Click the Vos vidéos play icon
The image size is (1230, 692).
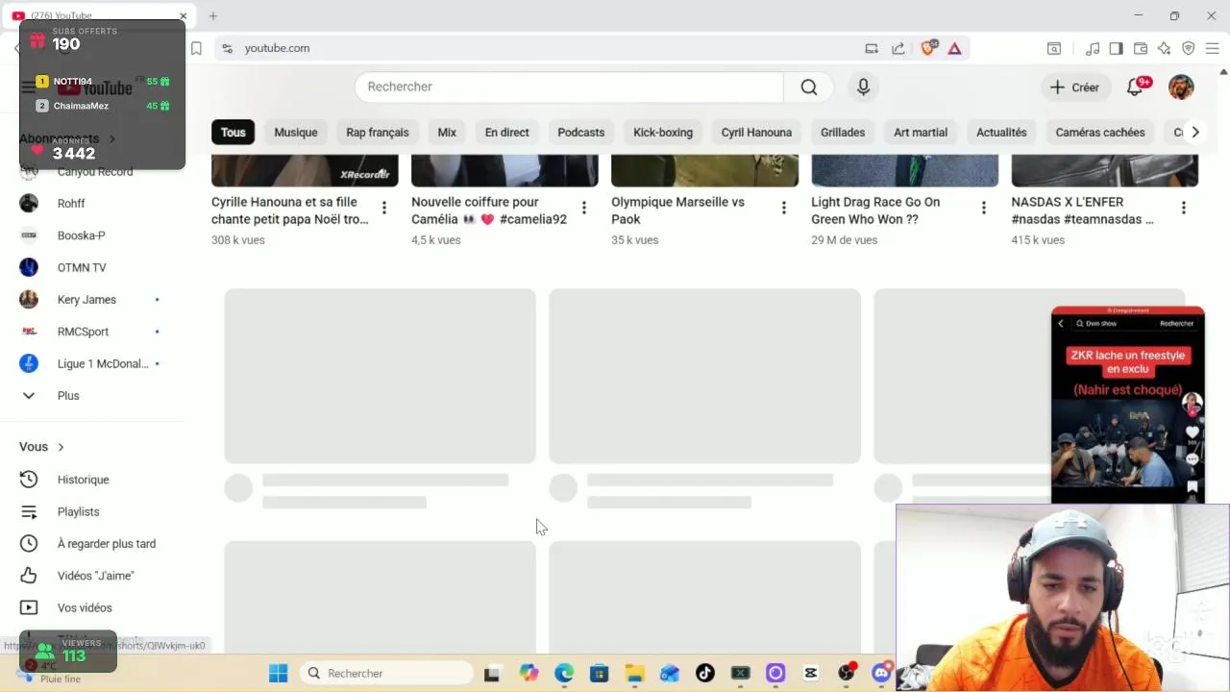29,607
